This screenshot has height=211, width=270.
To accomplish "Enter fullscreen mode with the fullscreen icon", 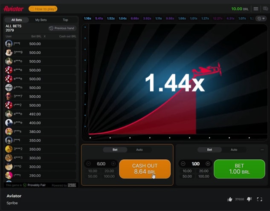I will (260, 199).
